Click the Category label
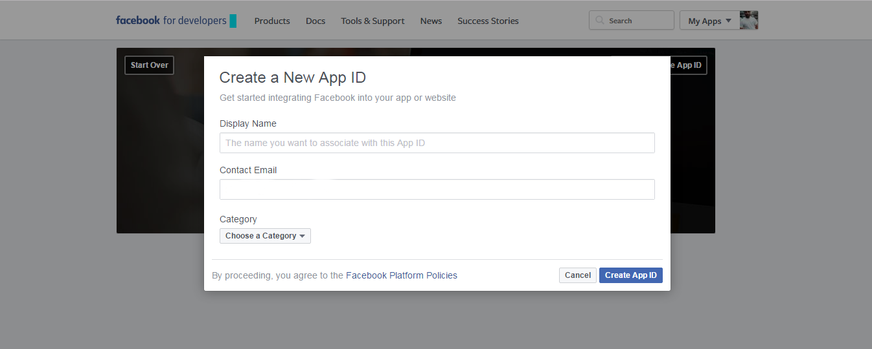Image resolution: width=872 pixels, height=349 pixels. [x=238, y=219]
